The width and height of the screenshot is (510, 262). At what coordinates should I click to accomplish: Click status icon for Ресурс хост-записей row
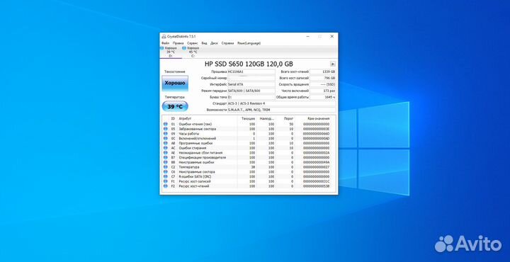165,181
